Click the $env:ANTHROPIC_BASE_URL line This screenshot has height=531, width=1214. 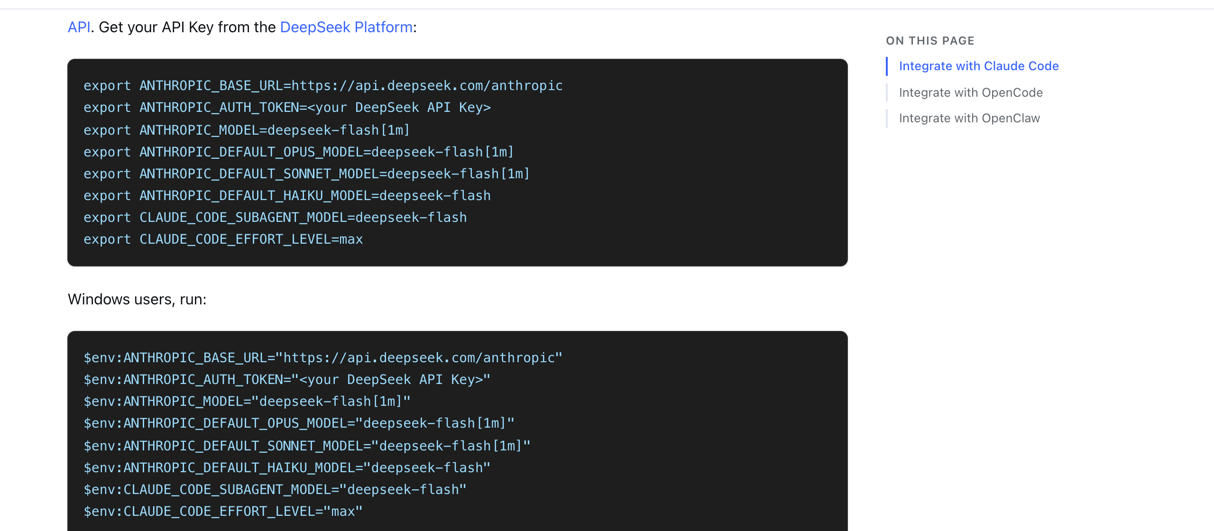tap(323, 357)
